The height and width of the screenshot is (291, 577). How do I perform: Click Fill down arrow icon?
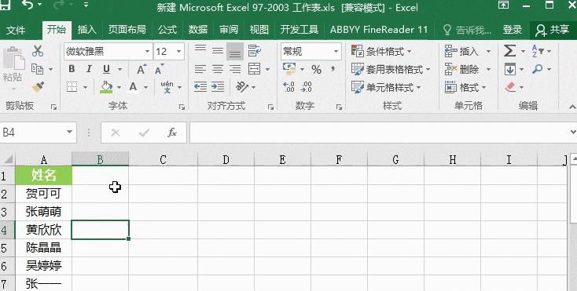pos(509,69)
